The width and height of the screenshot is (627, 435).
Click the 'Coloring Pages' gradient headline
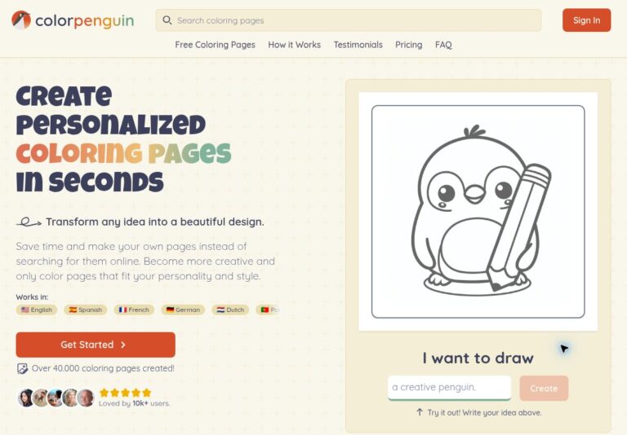tap(123, 154)
